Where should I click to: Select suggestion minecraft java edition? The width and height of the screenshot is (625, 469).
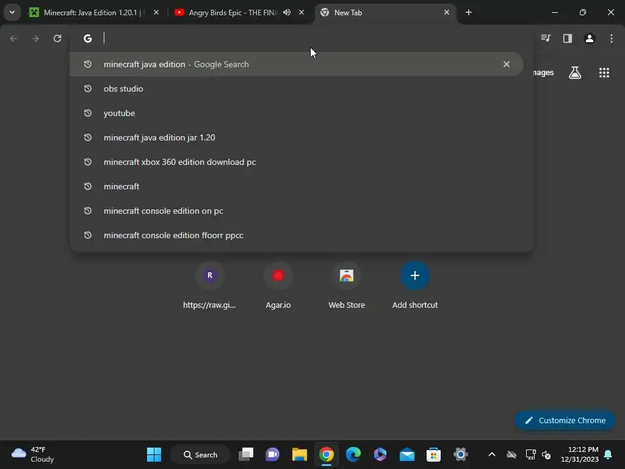tap(296, 64)
